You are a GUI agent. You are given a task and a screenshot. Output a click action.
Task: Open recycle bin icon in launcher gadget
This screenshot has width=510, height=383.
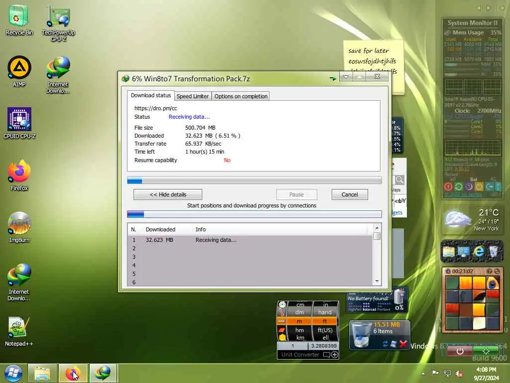pos(494,251)
